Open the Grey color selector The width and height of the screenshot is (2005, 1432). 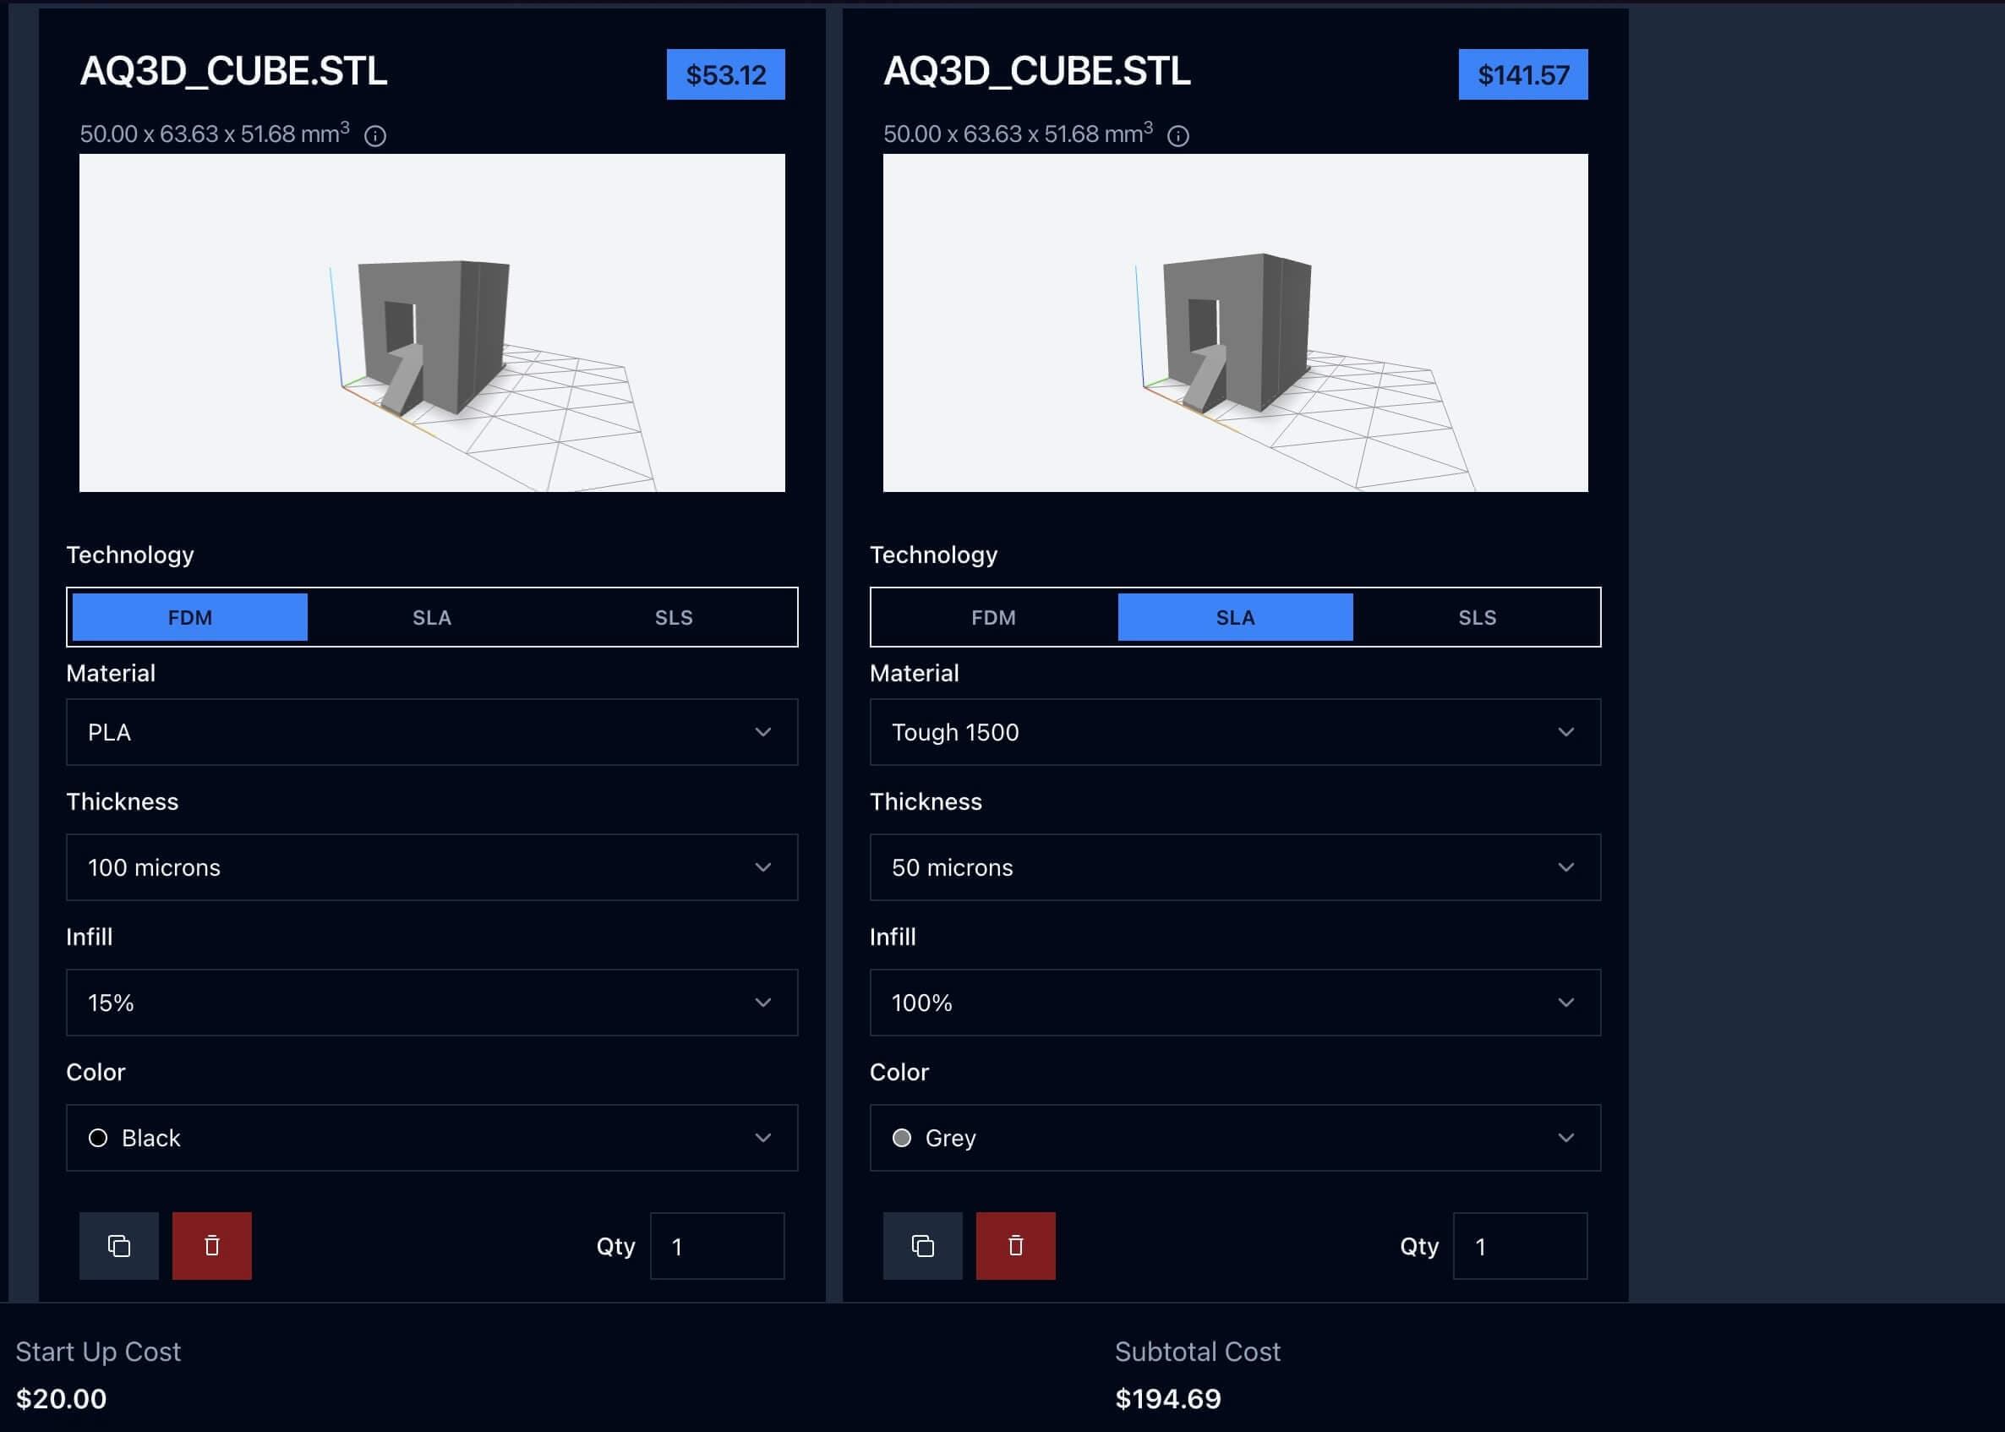click(x=1234, y=1138)
